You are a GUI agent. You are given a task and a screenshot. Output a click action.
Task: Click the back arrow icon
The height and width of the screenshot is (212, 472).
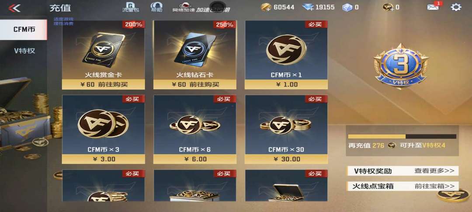pyautogui.click(x=14, y=8)
